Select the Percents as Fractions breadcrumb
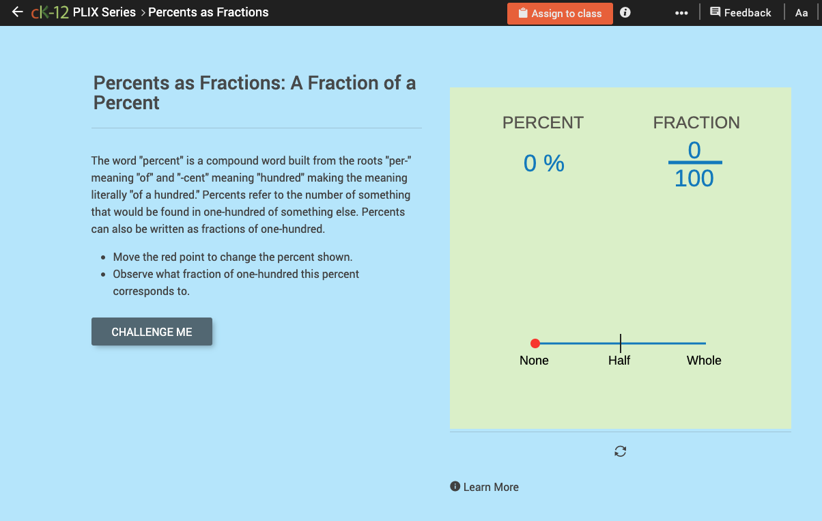Viewport: 822px width, 521px height. tap(208, 12)
